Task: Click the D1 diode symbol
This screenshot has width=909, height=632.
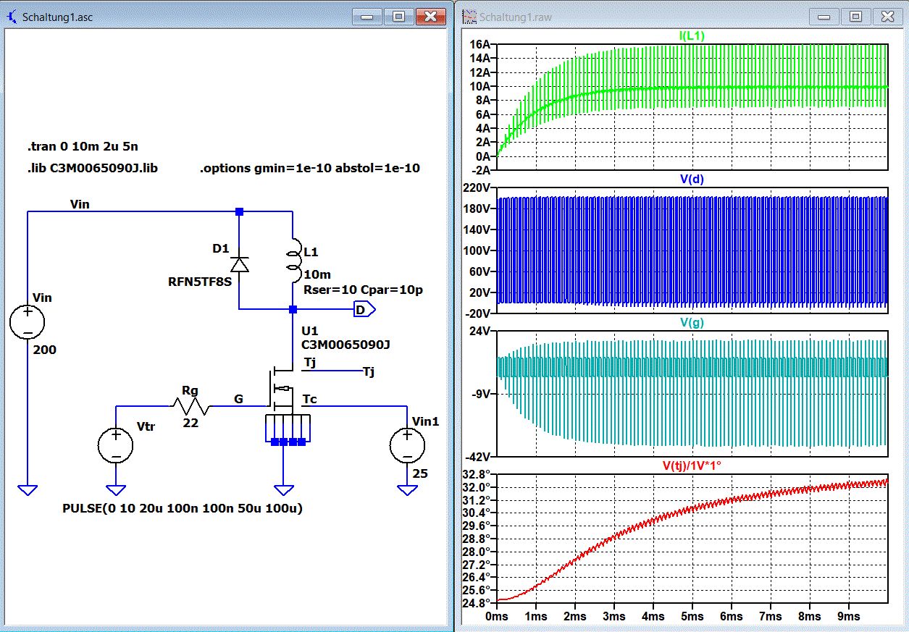Action: click(x=240, y=264)
